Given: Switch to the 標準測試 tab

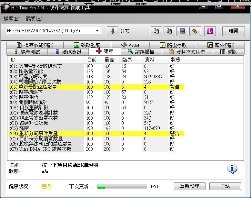Looking at the screenshot, I should click(x=27, y=52).
